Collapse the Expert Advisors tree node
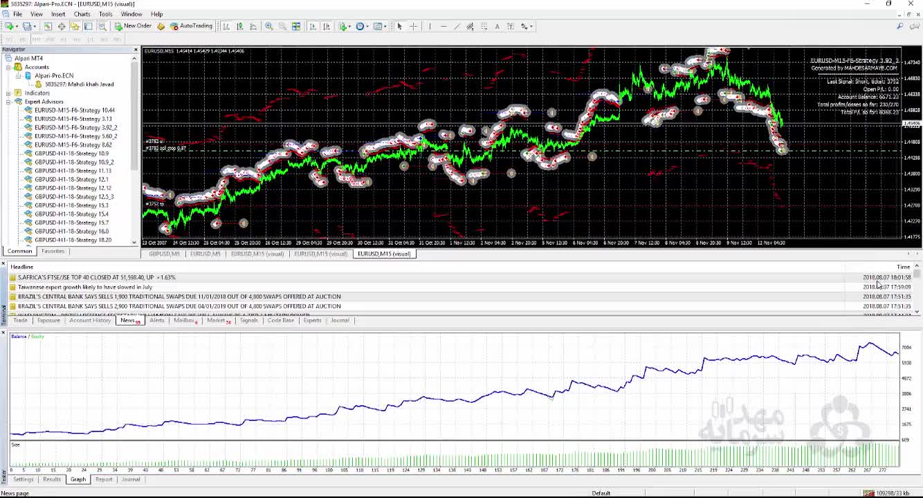Image resolution: width=923 pixels, height=498 pixels. [8, 102]
